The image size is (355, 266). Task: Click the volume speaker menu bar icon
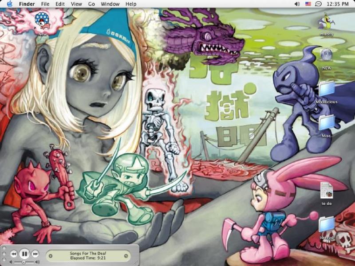coord(297,4)
